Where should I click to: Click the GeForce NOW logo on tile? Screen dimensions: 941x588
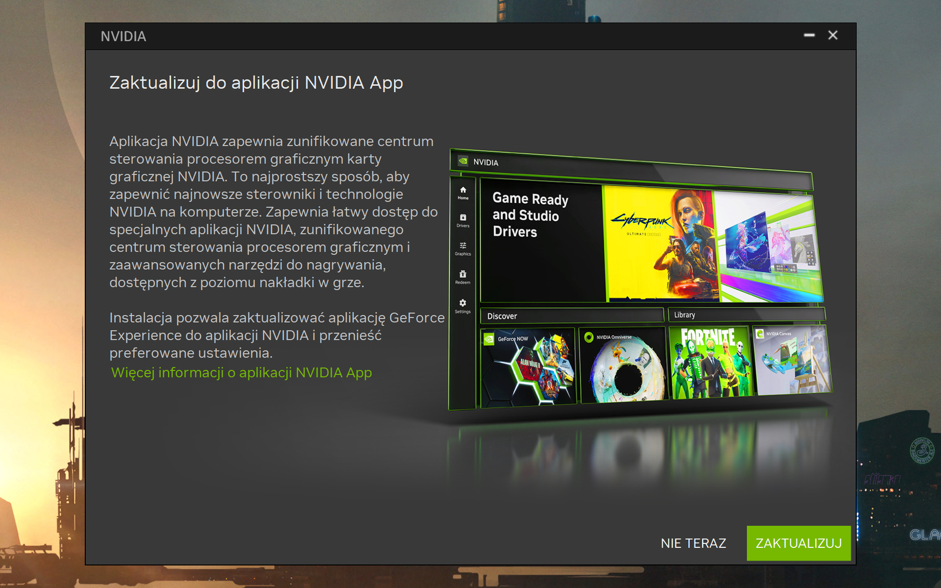click(x=489, y=339)
